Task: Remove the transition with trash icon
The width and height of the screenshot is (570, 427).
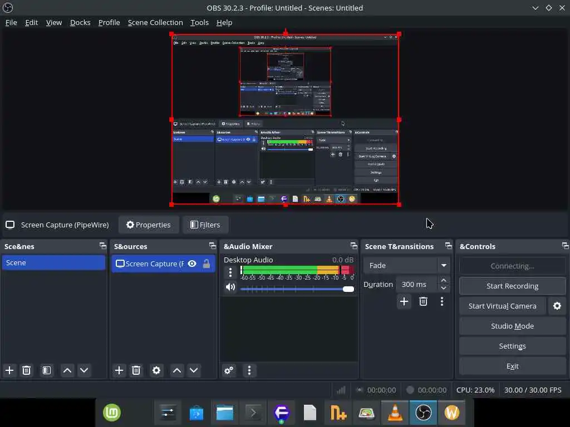Action: [423, 301]
